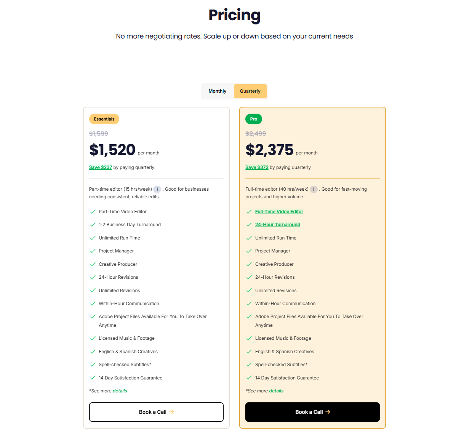Open the Full-Time Video Editor link

[x=279, y=212]
